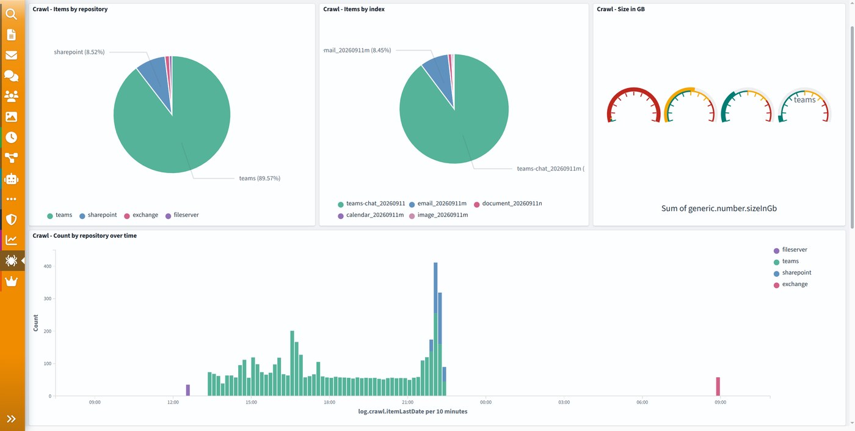The height and width of the screenshot is (431, 855).
Task: Open the documents page icon
Action: click(11, 35)
